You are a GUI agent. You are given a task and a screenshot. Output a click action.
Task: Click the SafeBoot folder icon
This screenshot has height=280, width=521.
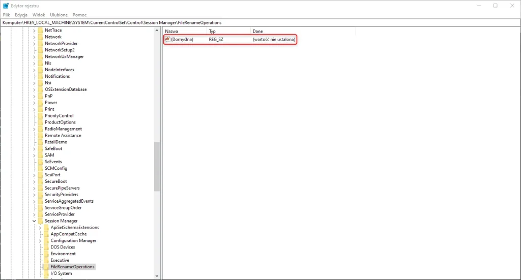pyautogui.click(x=40, y=148)
